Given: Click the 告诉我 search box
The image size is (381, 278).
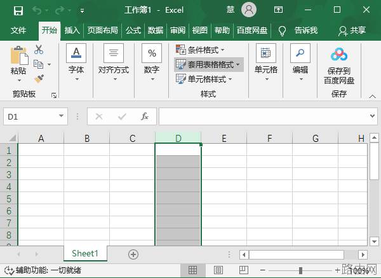Looking at the screenshot, I should click(x=298, y=31).
